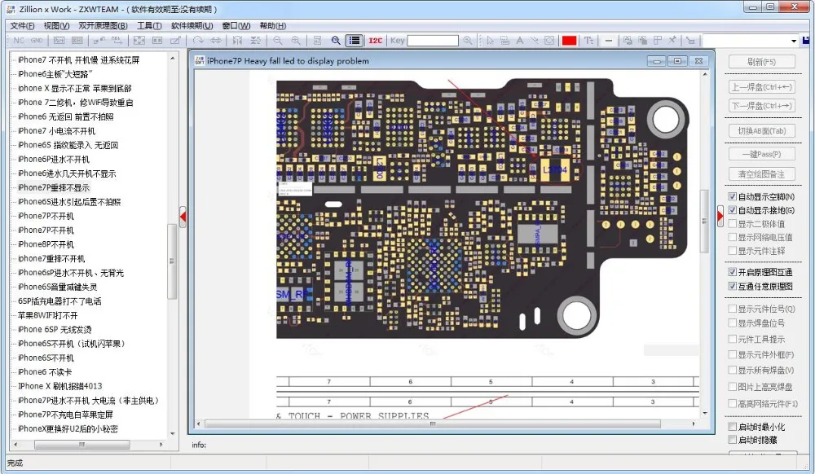Screen dimensions: 815x474
Task: Click the NC toolbar icon
Action: pyautogui.click(x=19, y=41)
